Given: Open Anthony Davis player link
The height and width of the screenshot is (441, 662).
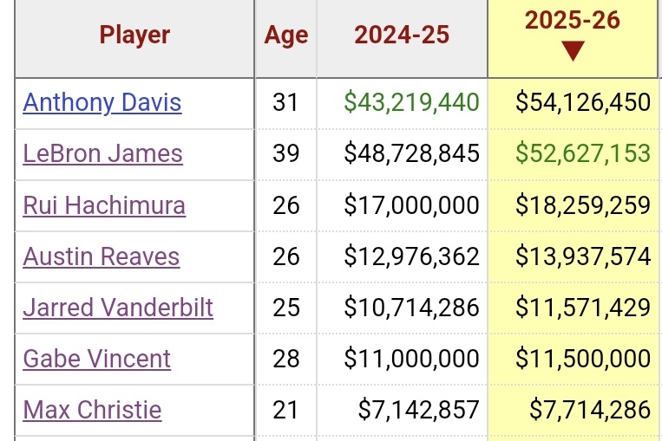Looking at the screenshot, I should click(x=102, y=102).
